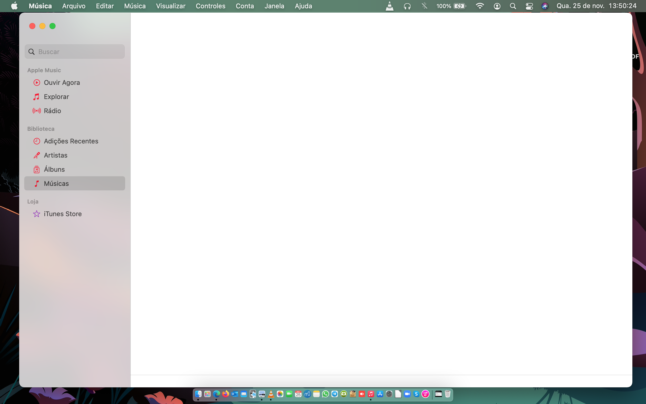Open the Ajuda menu
646x404 pixels.
303,6
